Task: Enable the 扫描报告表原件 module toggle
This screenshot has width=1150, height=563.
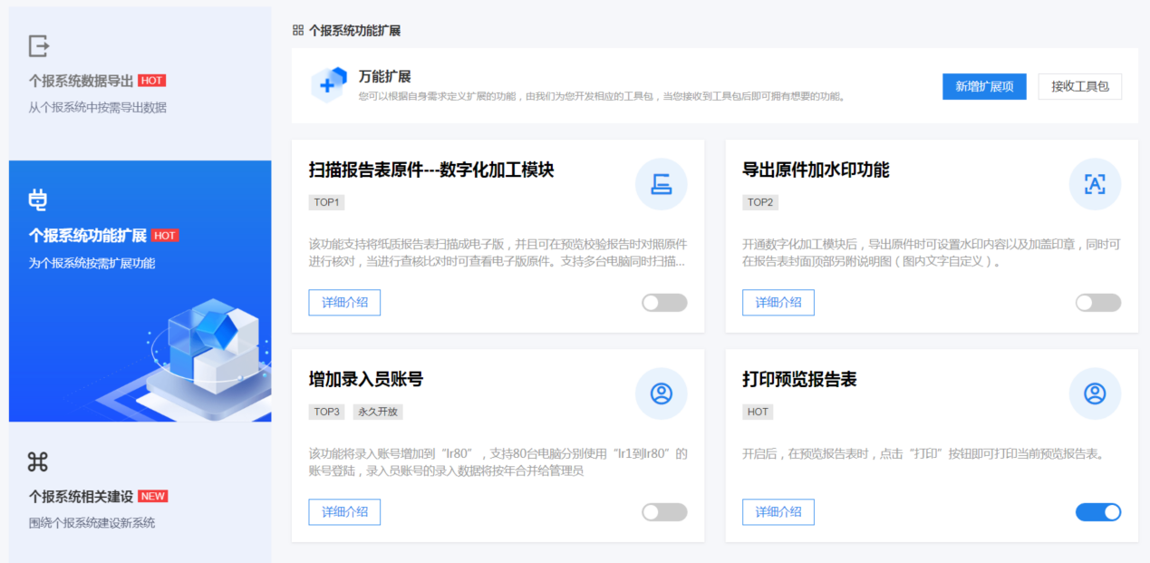Action: (664, 303)
